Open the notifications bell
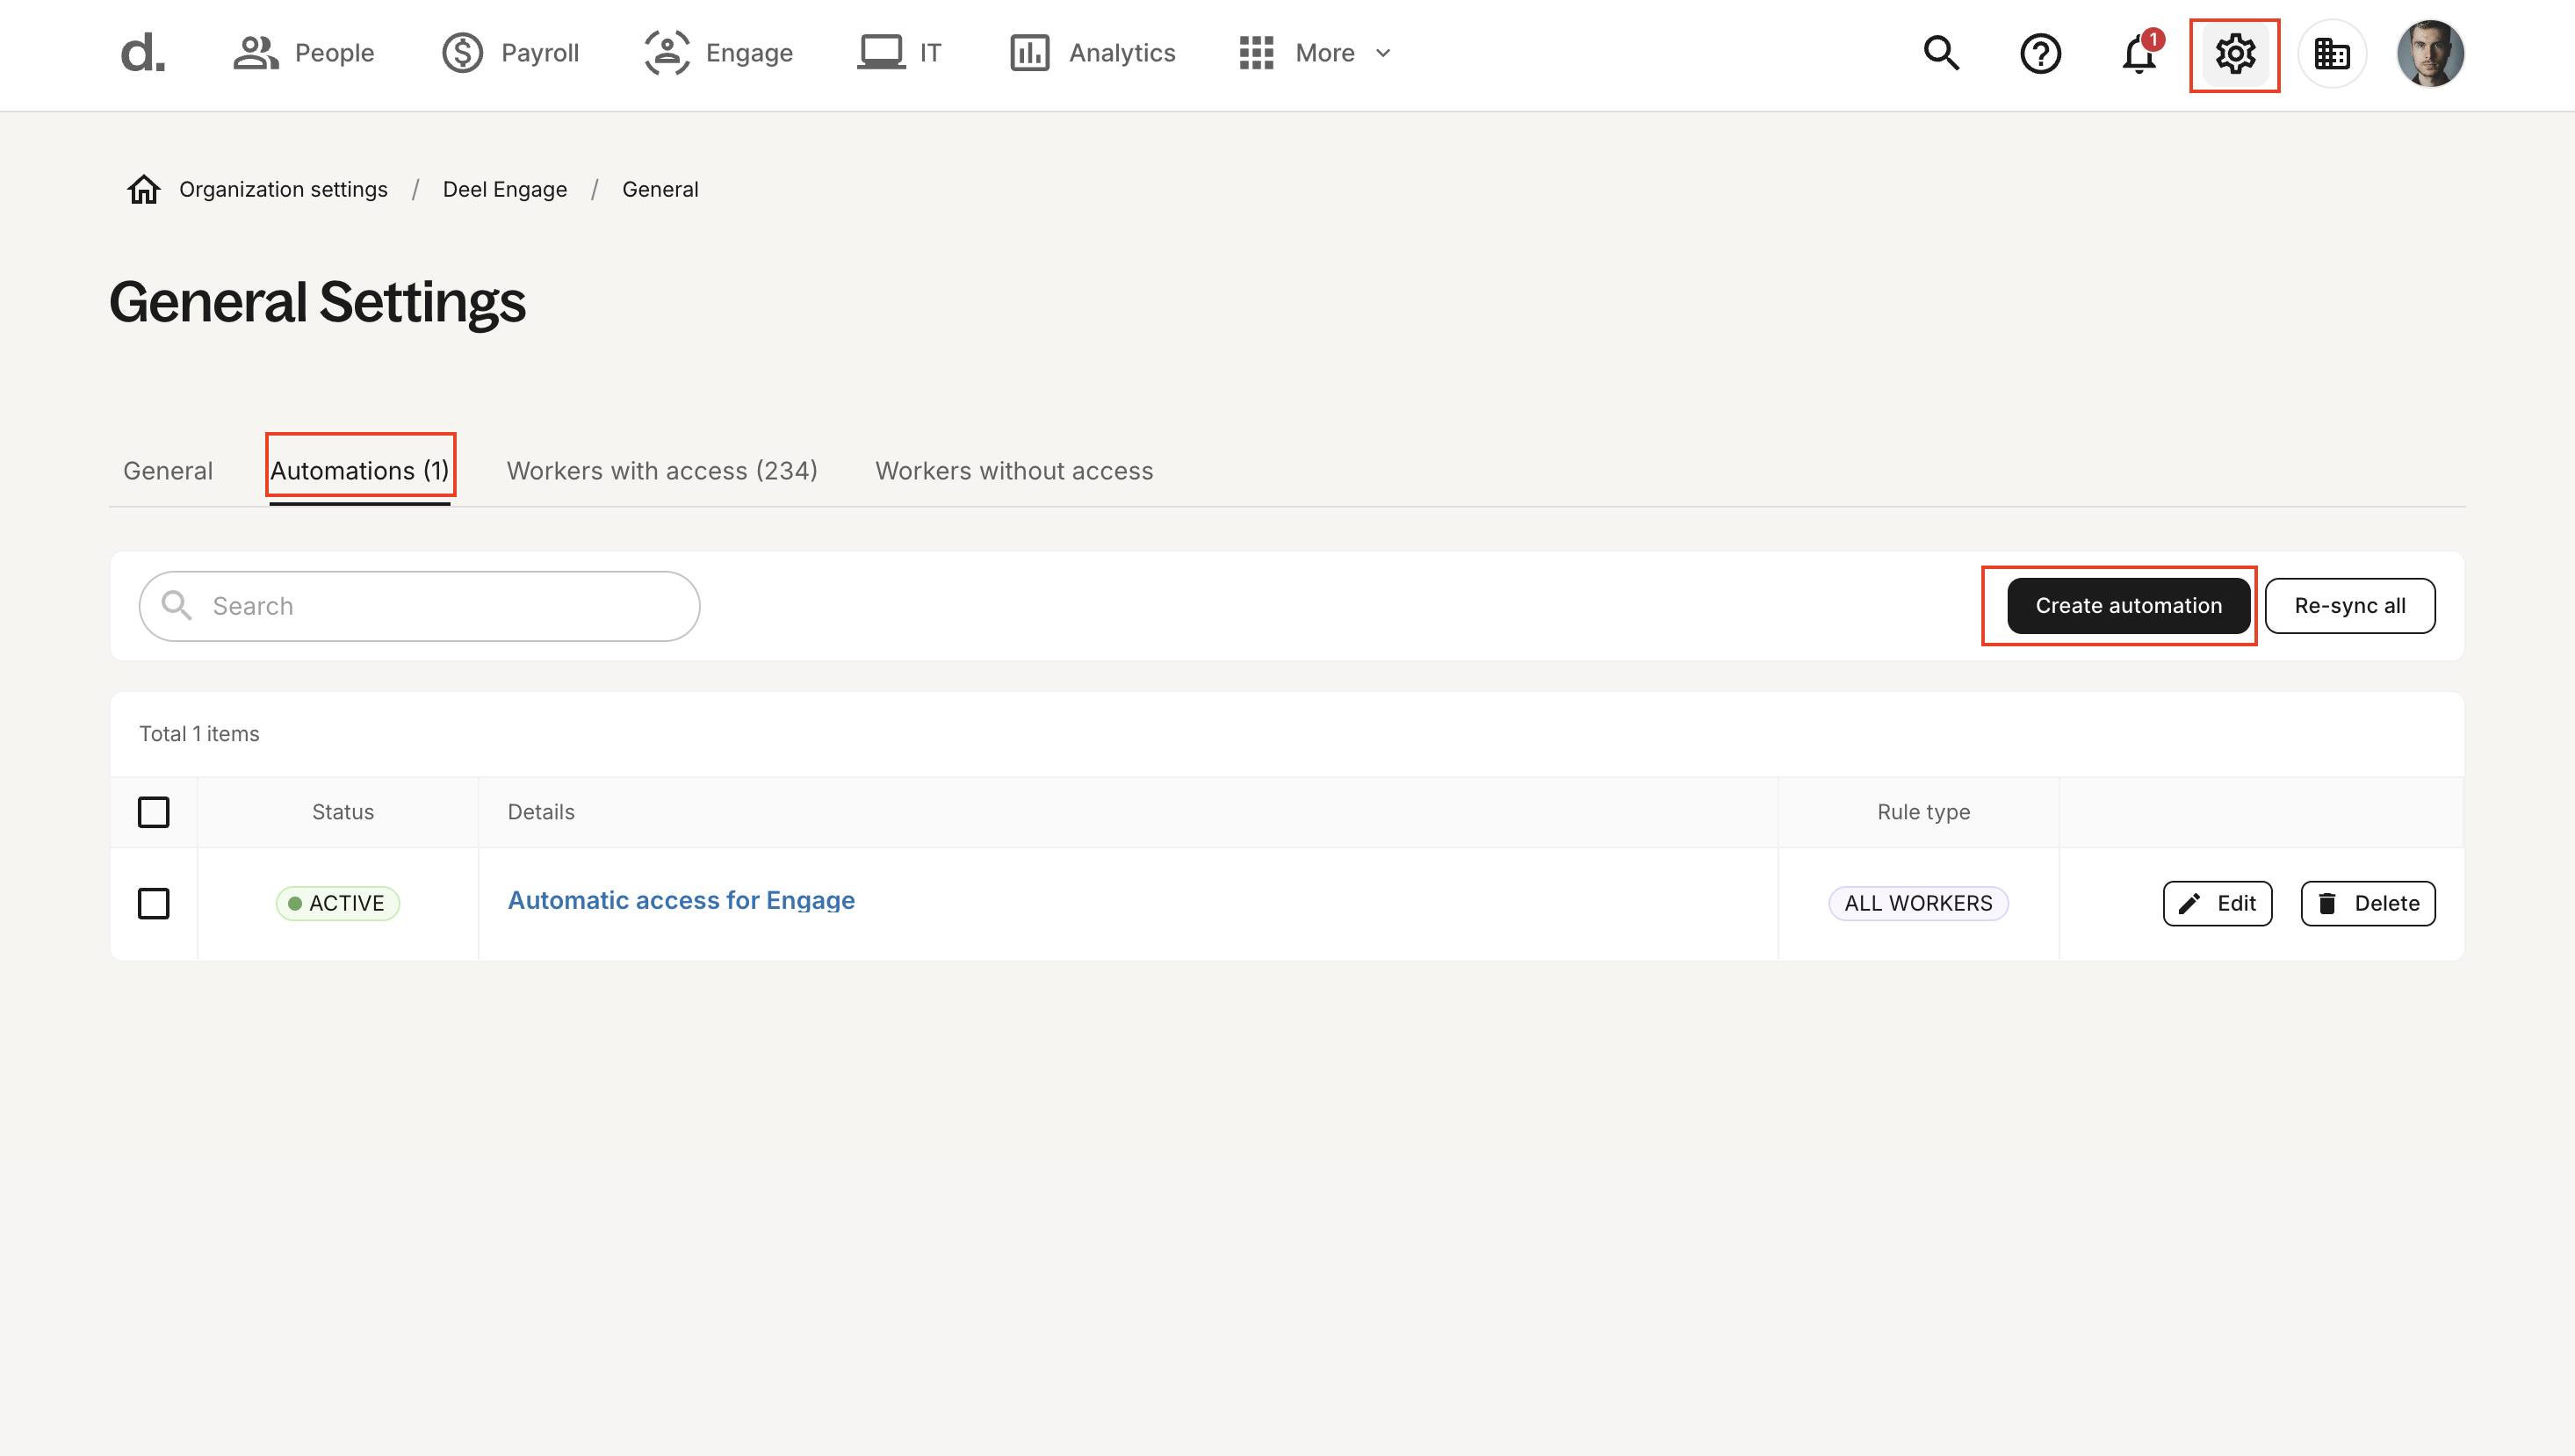The width and height of the screenshot is (2575, 1456). tap(2139, 53)
